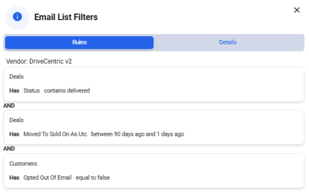Select the Moved To Sold On As Utc field
309x196 pixels.
[x=55, y=134]
